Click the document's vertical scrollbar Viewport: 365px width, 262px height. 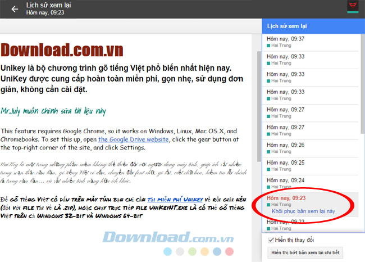tap(259, 106)
